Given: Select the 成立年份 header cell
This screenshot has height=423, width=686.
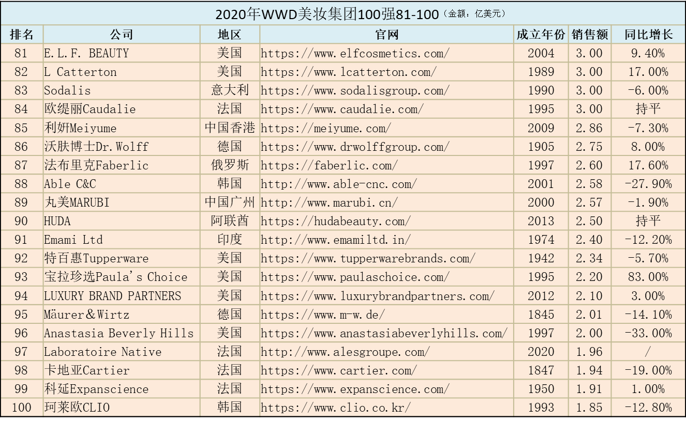Looking at the screenshot, I should coord(541,35).
